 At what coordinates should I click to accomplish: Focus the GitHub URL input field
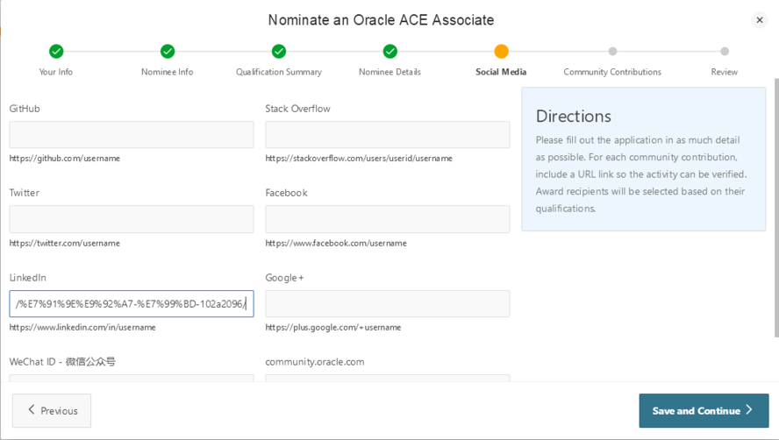click(x=132, y=135)
